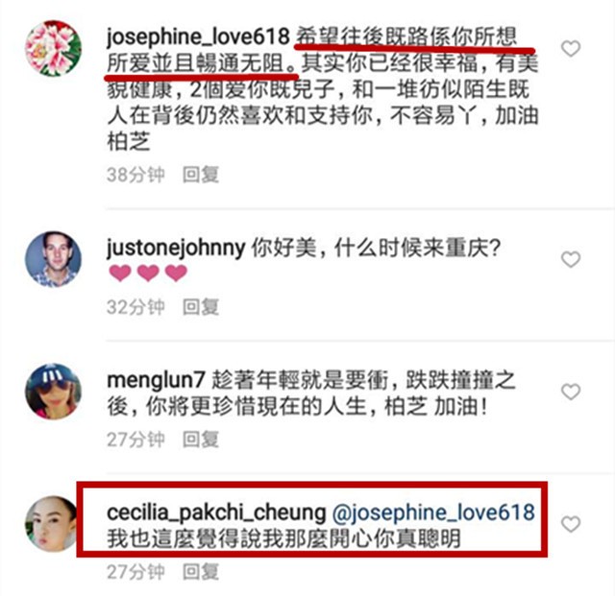Open the josephine_love618 username at comment start
Screen dimensions: 615x596
click(x=198, y=37)
